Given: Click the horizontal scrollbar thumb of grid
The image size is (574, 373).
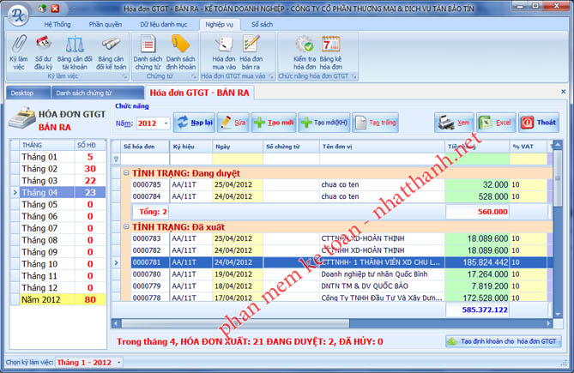Looking at the screenshot, I should tap(235, 323).
